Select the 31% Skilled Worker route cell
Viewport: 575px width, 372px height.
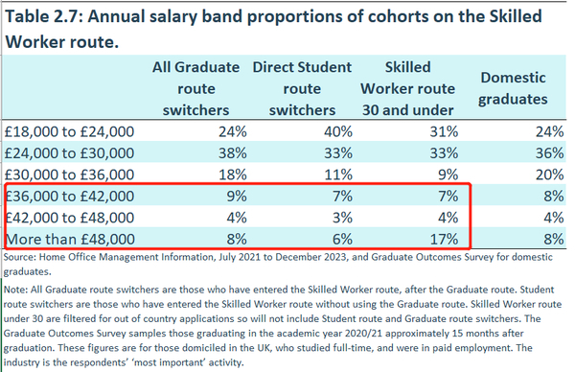click(x=444, y=131)
